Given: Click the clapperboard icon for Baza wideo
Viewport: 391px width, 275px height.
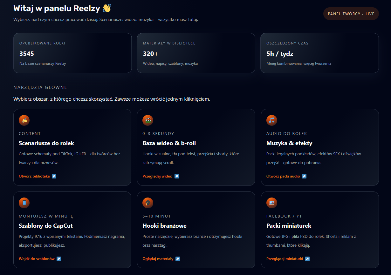Looking at the screenshot, I should [148, 120].
